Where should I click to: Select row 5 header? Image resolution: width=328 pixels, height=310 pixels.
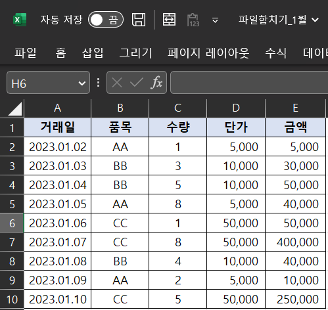[12, 204]
